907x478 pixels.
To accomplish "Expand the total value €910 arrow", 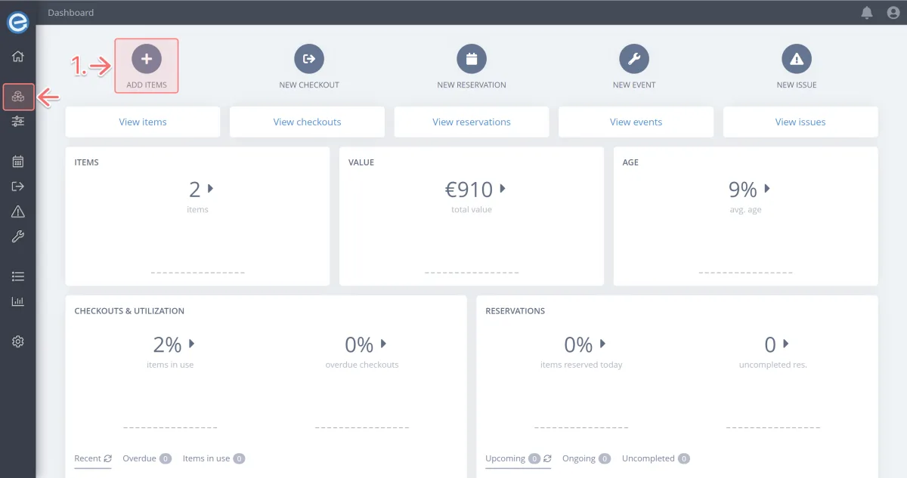I will pyautogui.click(x=503, y=188).
